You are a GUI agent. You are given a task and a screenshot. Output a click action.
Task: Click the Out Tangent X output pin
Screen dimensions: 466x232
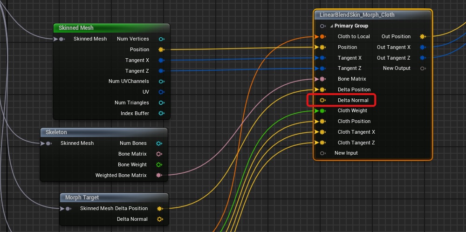pos(422,47)
